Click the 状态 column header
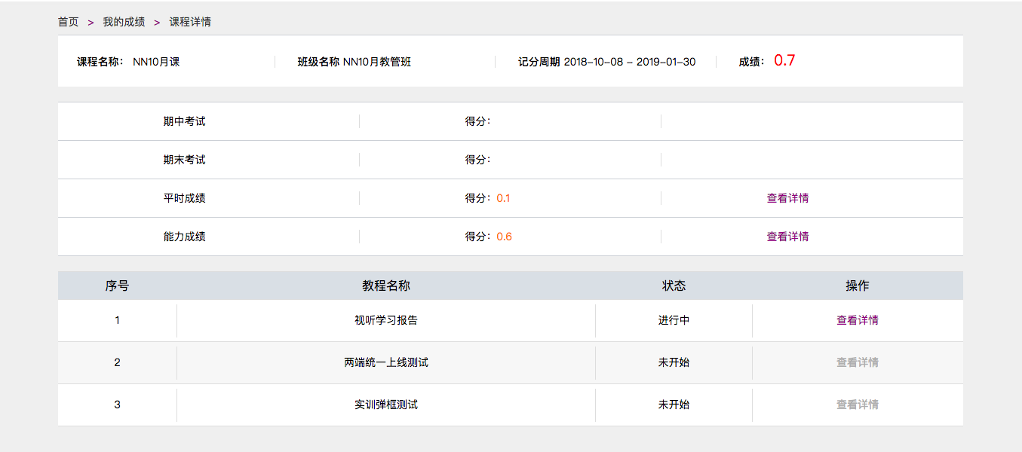1022x452 pixels. pos(674,286)
